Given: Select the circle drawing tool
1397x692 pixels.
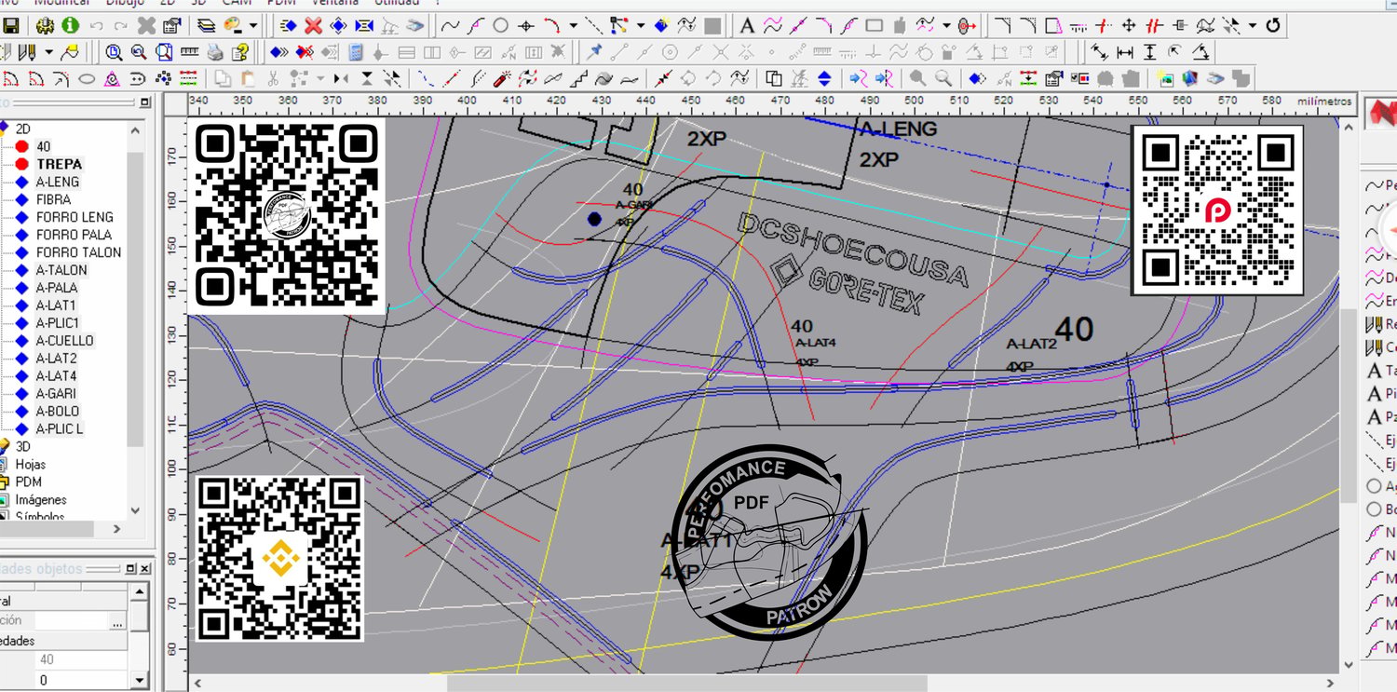Looking at the screenshot, I should 500,25.
